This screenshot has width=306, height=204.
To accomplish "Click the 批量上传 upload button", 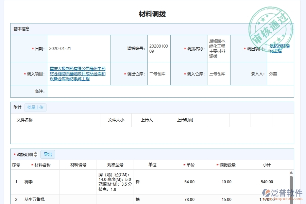I will [35, 107].
